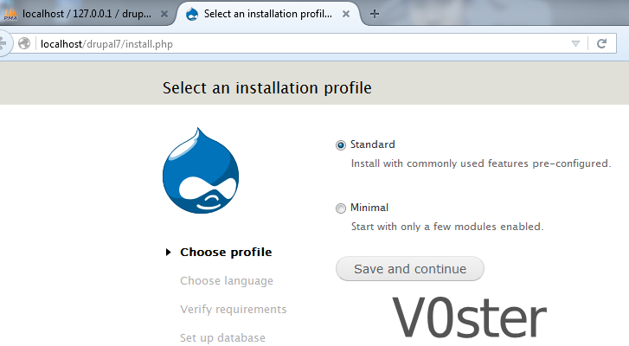The height and width of the screenshot is (346, 629).
Task: Switch to the localhost / 127.0.0.1 phpMyAdmin tab
Action: [x=87, y=14]
